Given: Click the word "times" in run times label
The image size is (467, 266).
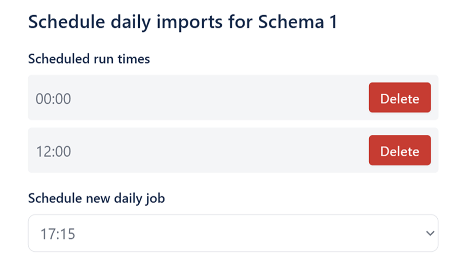Looking at the screenshot, I should [x=134, y=59].
